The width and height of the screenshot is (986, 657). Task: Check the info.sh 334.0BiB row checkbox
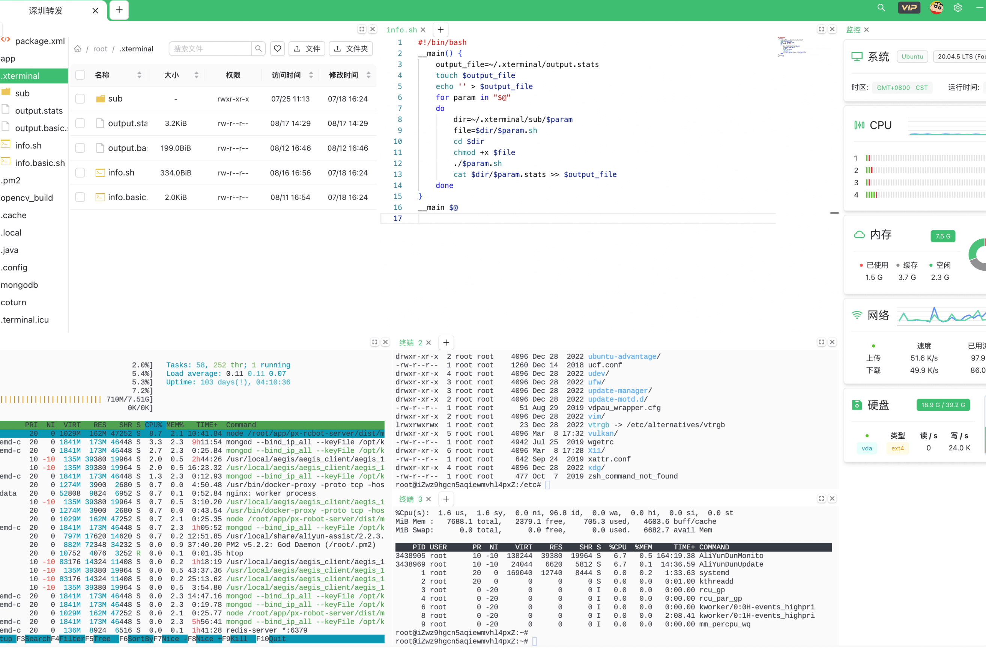click(80, 172)
